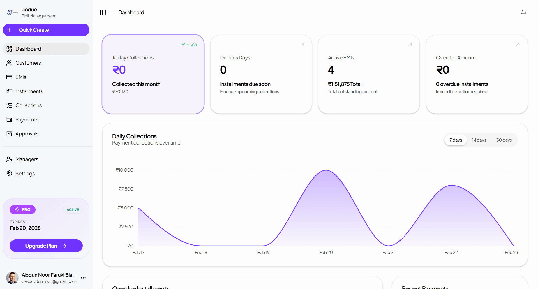Select the Payments sidebar icon

coord(9,119)
